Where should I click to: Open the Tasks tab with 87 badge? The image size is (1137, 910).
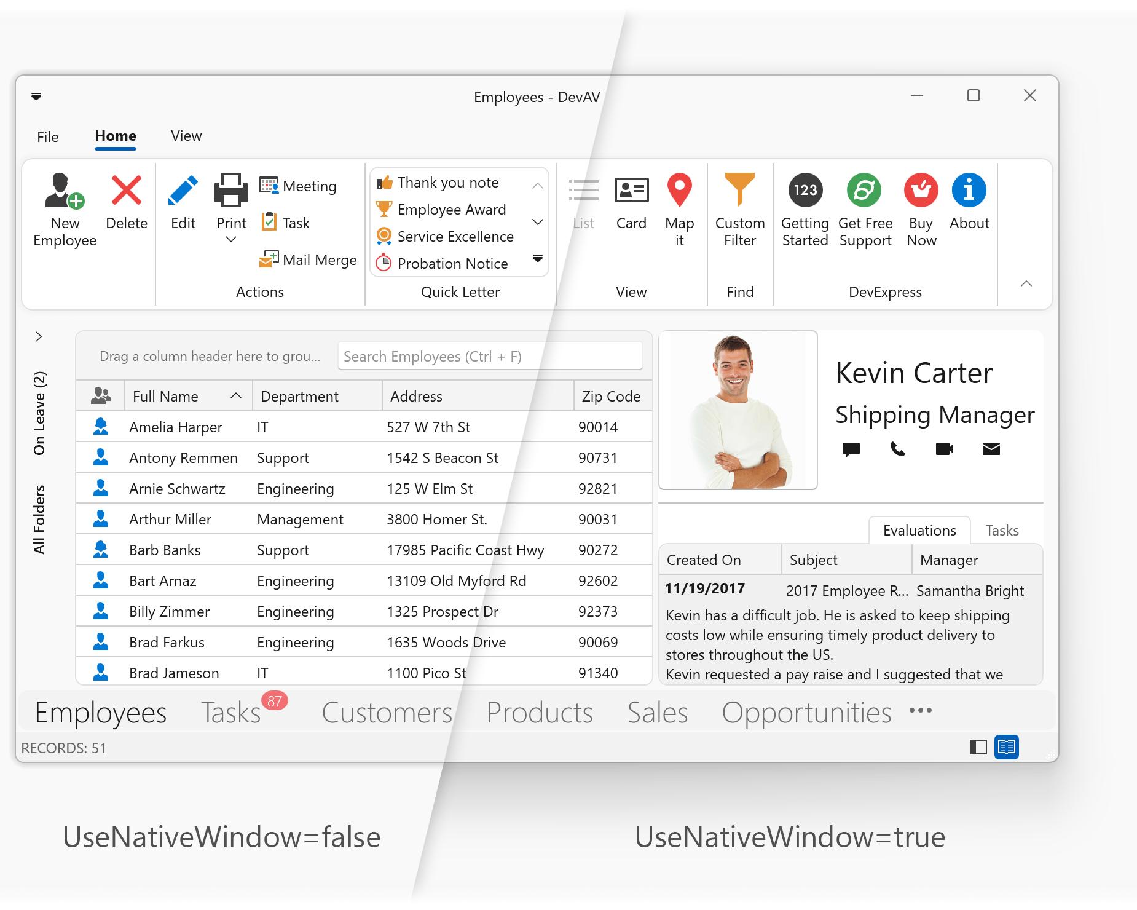pos(230,712)
